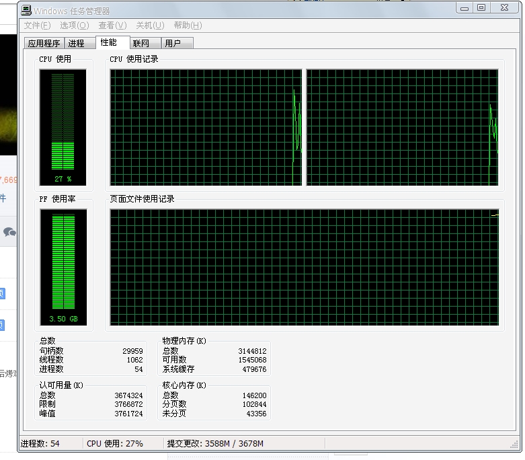Click the 未分页 value 43356

[257, 414]
